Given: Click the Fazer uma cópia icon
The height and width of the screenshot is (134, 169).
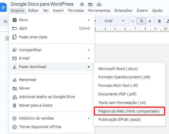Looking at the screenshot, I should point(14,37).
